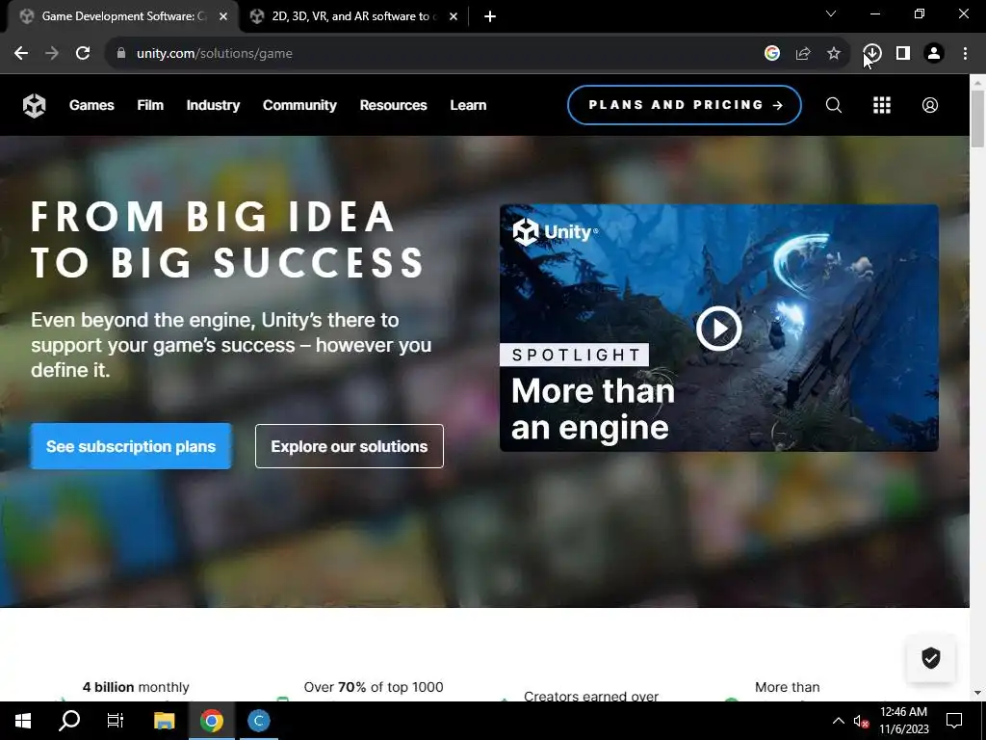Open Chrome three-dot menu
Viewport: 986px width, 740px height.
tap(965, 54)
